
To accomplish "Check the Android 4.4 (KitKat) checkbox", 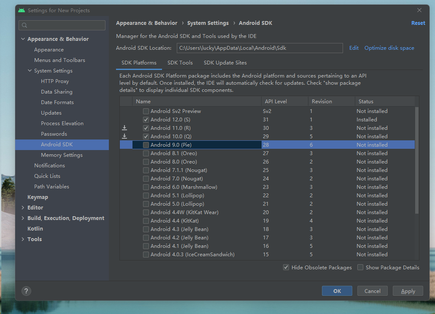I will click(x=146, y=221).
